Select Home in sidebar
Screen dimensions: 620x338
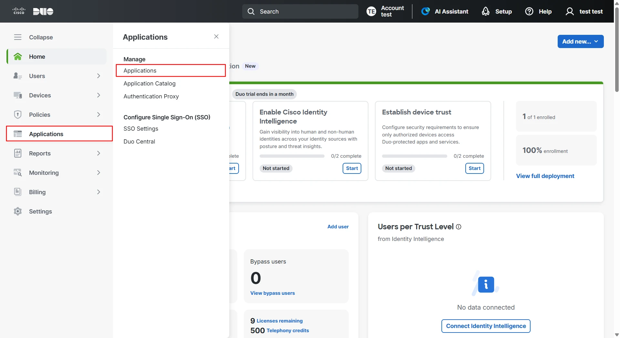coord(57,56)
